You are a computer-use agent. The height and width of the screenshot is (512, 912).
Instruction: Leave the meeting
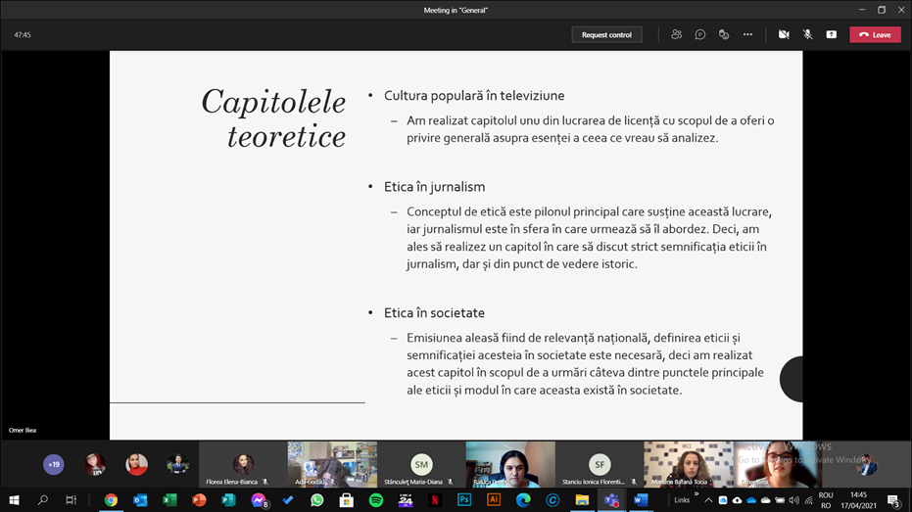[x=875, y=34]
